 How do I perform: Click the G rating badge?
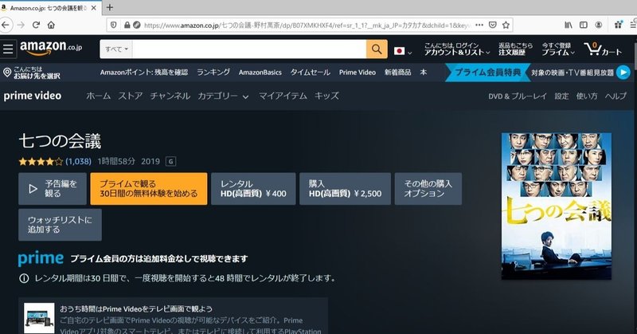coord(170,162)
